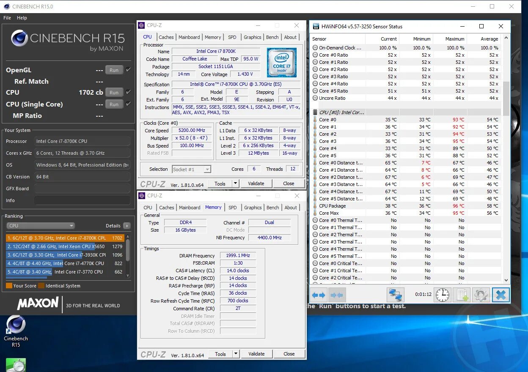Screen dimensions: 528x372
Task: Click the Average column header in HWiNFO
Action: coord(489,39)
